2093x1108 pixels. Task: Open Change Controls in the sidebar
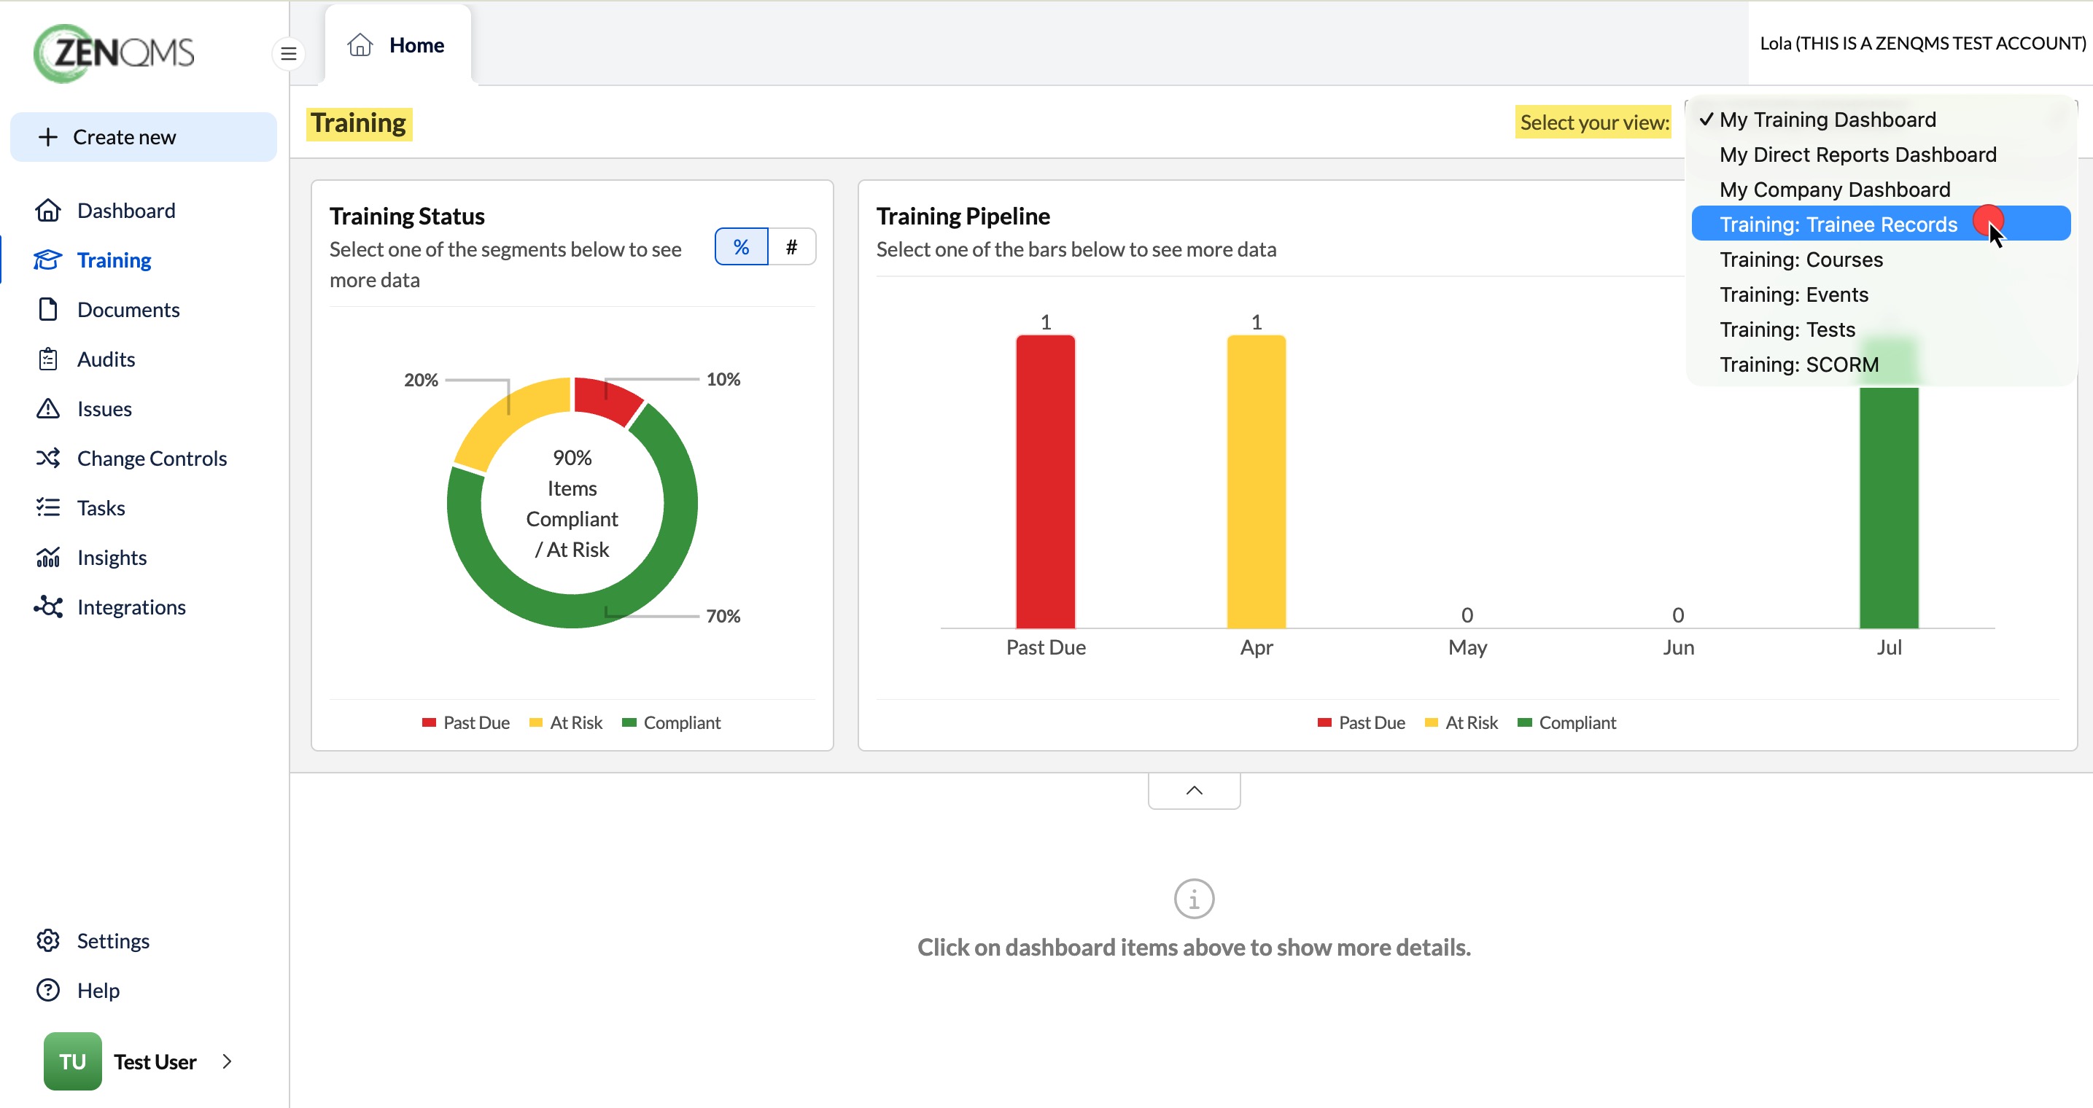tap(152, 459)
